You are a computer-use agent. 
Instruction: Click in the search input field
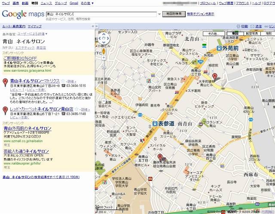(101, 14)
